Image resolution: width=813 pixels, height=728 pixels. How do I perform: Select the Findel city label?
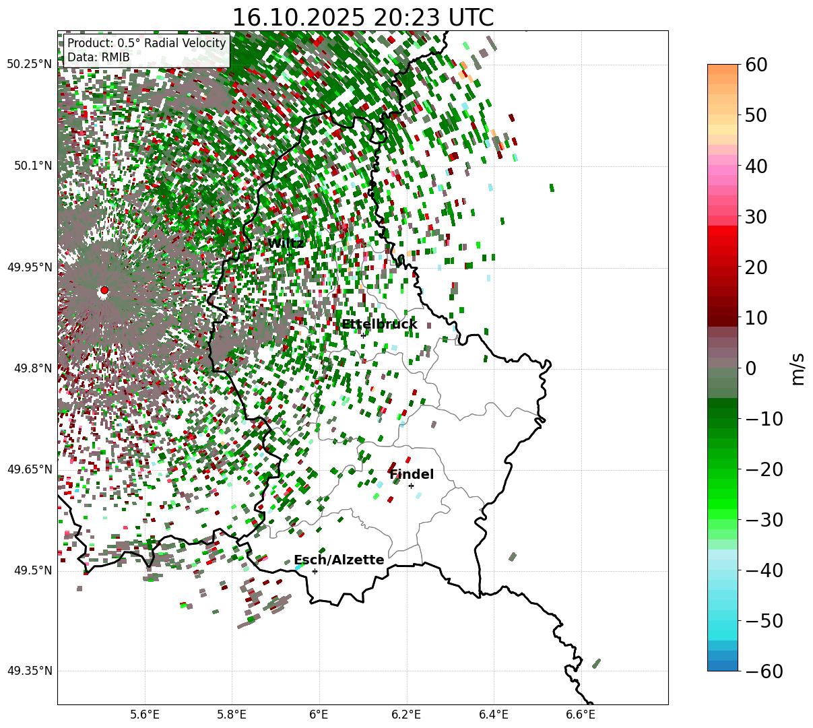pos(412,475)
